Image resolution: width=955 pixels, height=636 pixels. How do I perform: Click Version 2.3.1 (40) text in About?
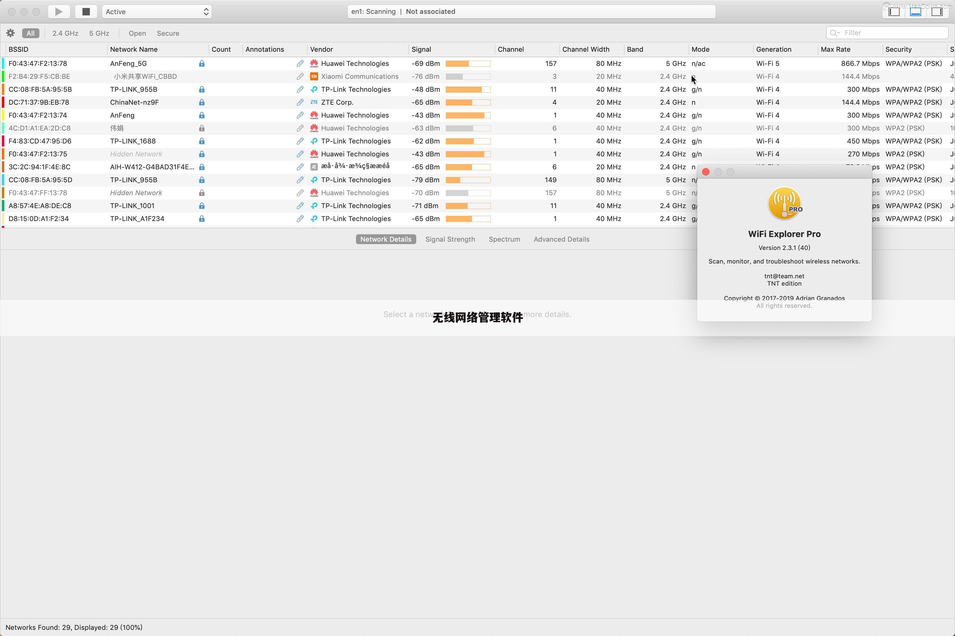pyautogui.click(x=784, y=248)
